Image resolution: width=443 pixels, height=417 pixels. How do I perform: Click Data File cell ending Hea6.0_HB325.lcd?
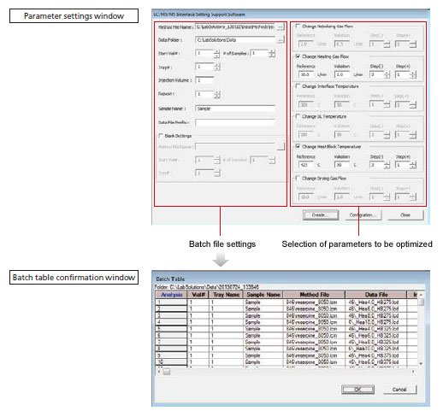(x=376, y=336)
